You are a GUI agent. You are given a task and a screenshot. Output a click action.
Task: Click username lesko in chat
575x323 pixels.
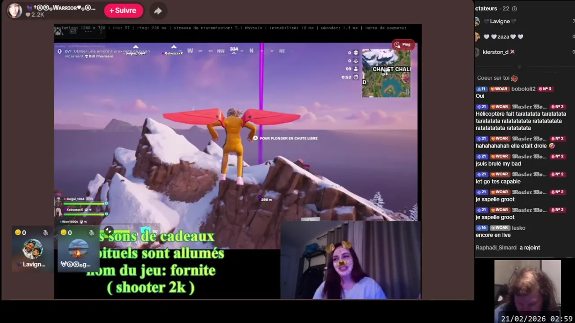(x=518, y=228)
